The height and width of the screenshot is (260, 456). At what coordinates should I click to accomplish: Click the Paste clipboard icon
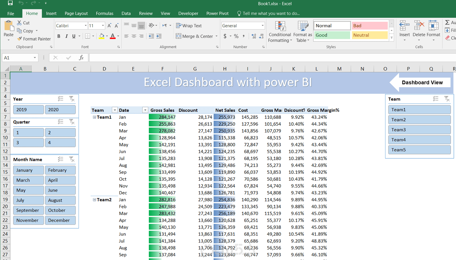point(9,26)
